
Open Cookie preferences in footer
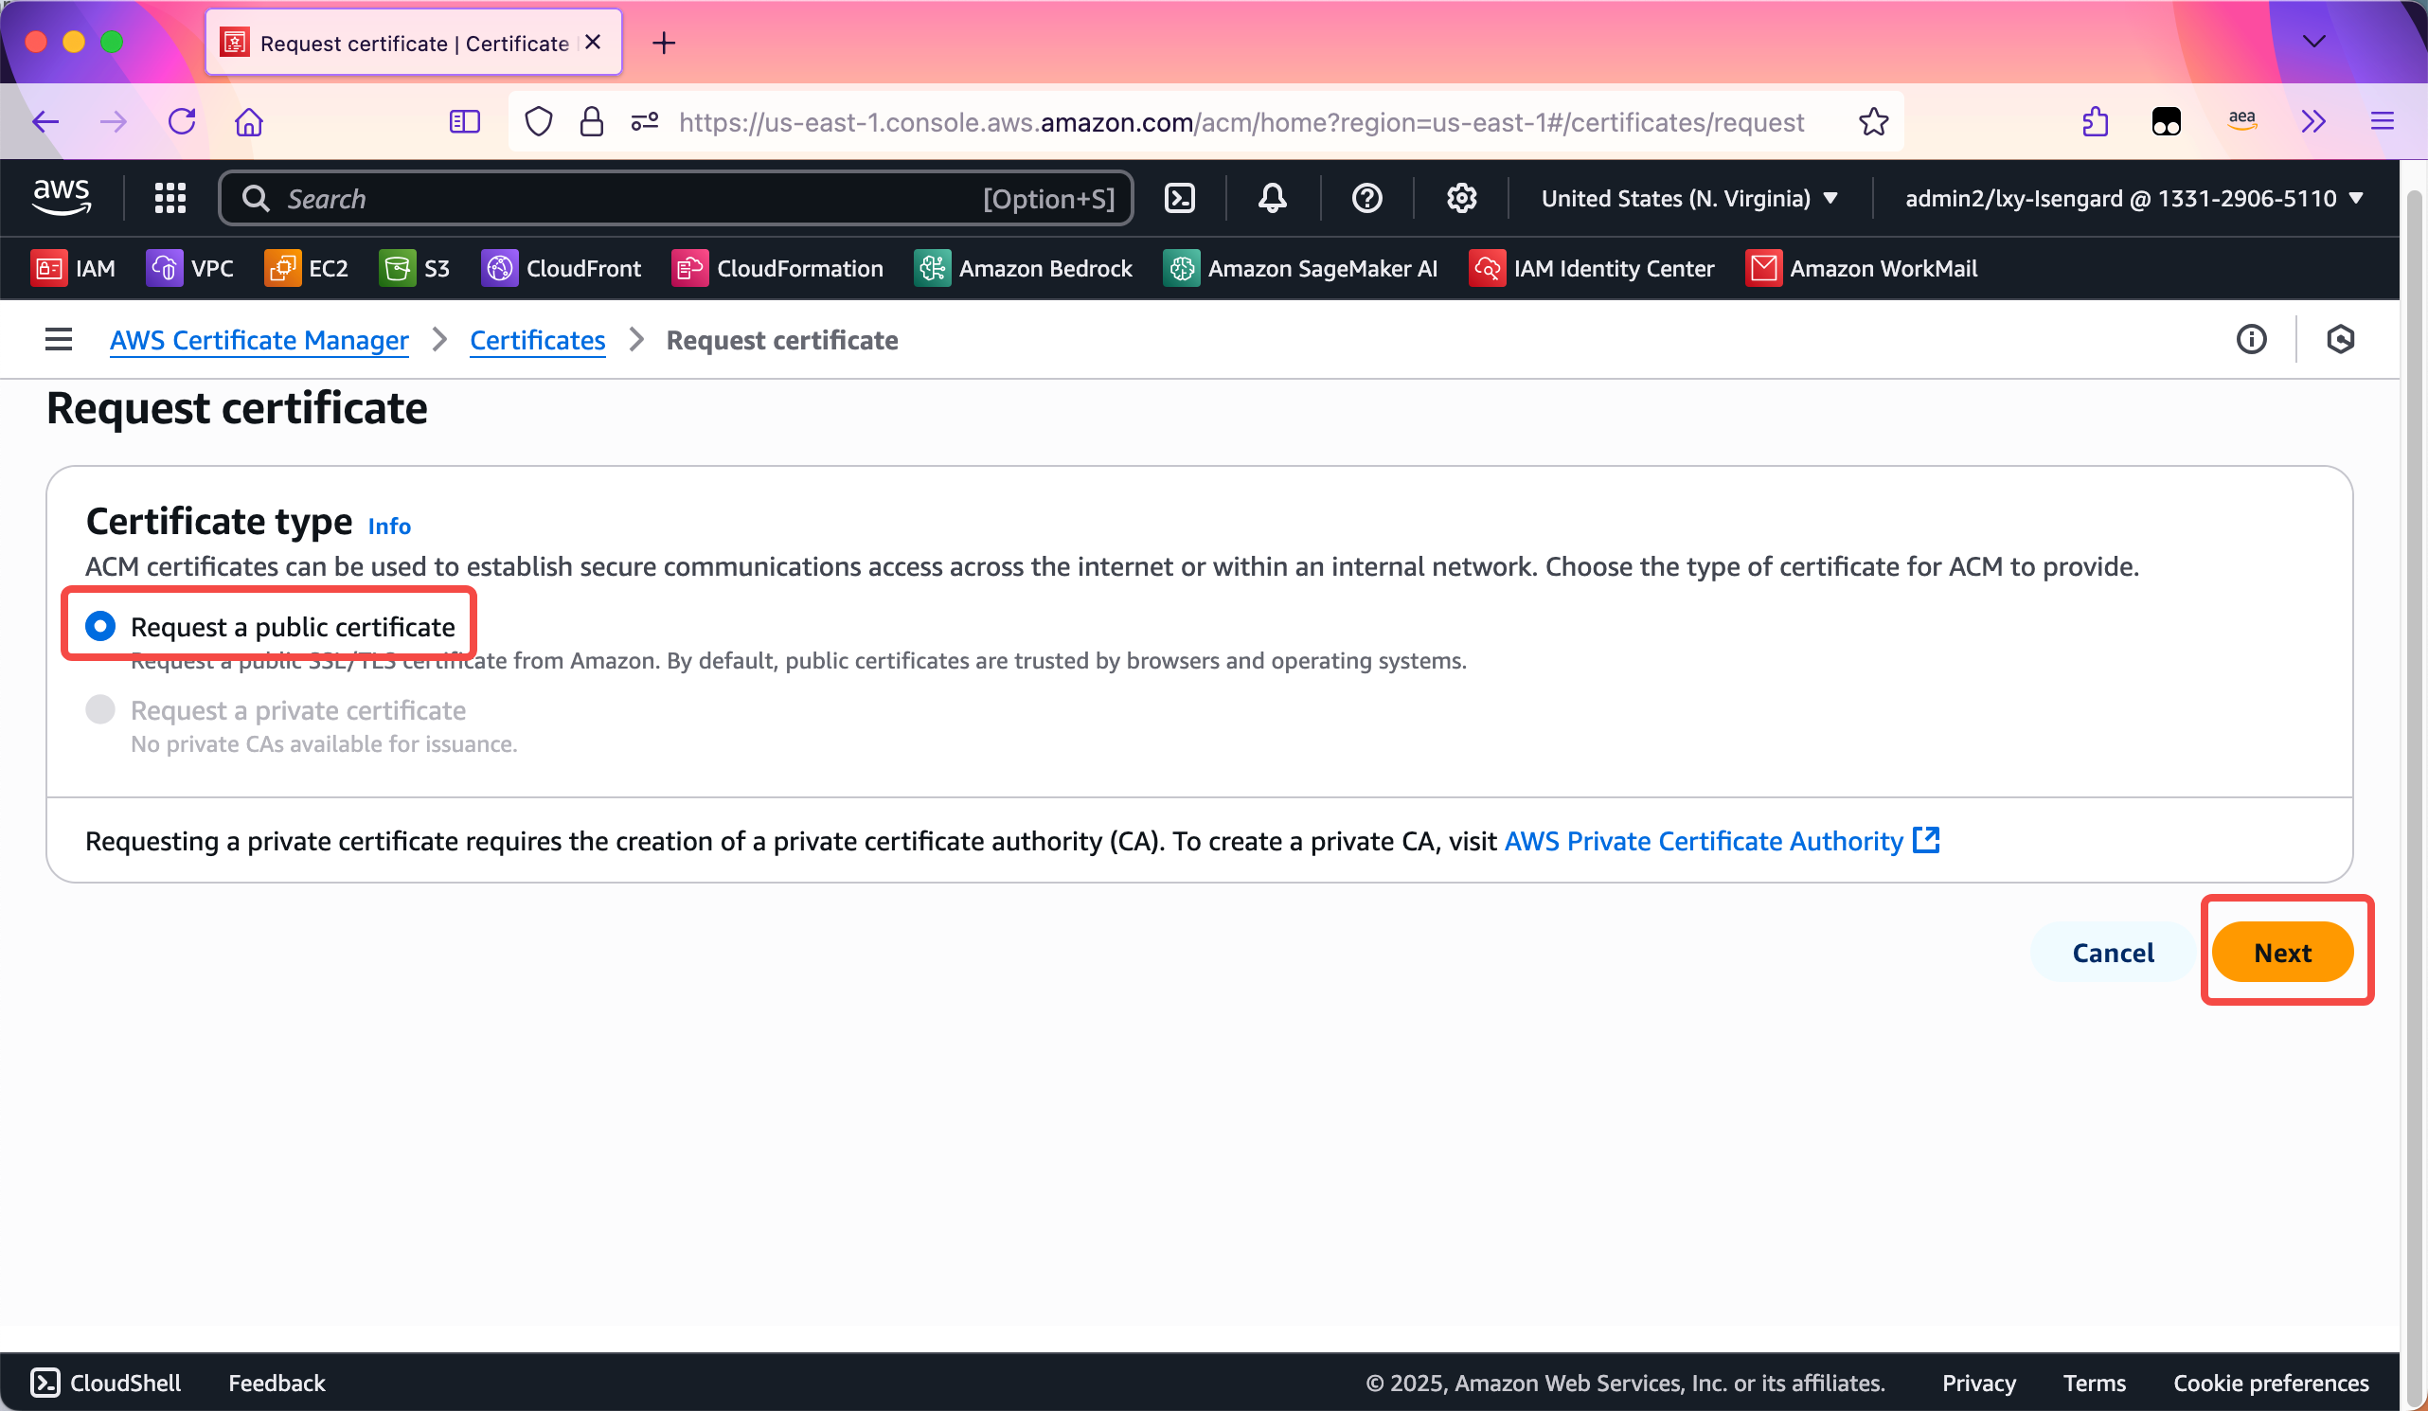tap(2271, 1383)
